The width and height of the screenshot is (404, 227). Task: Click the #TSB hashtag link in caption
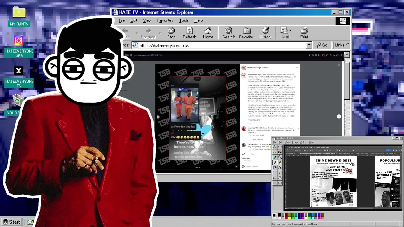click(250, 120)
